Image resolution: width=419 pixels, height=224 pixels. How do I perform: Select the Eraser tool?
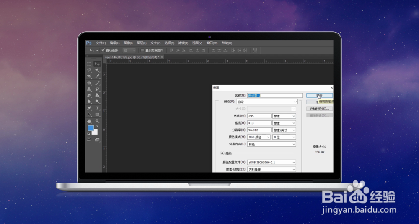(89, 95)
